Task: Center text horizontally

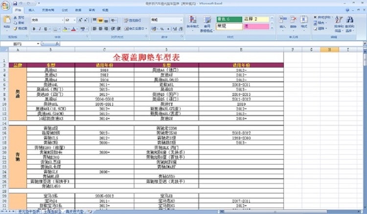Action: coord(100,28)
